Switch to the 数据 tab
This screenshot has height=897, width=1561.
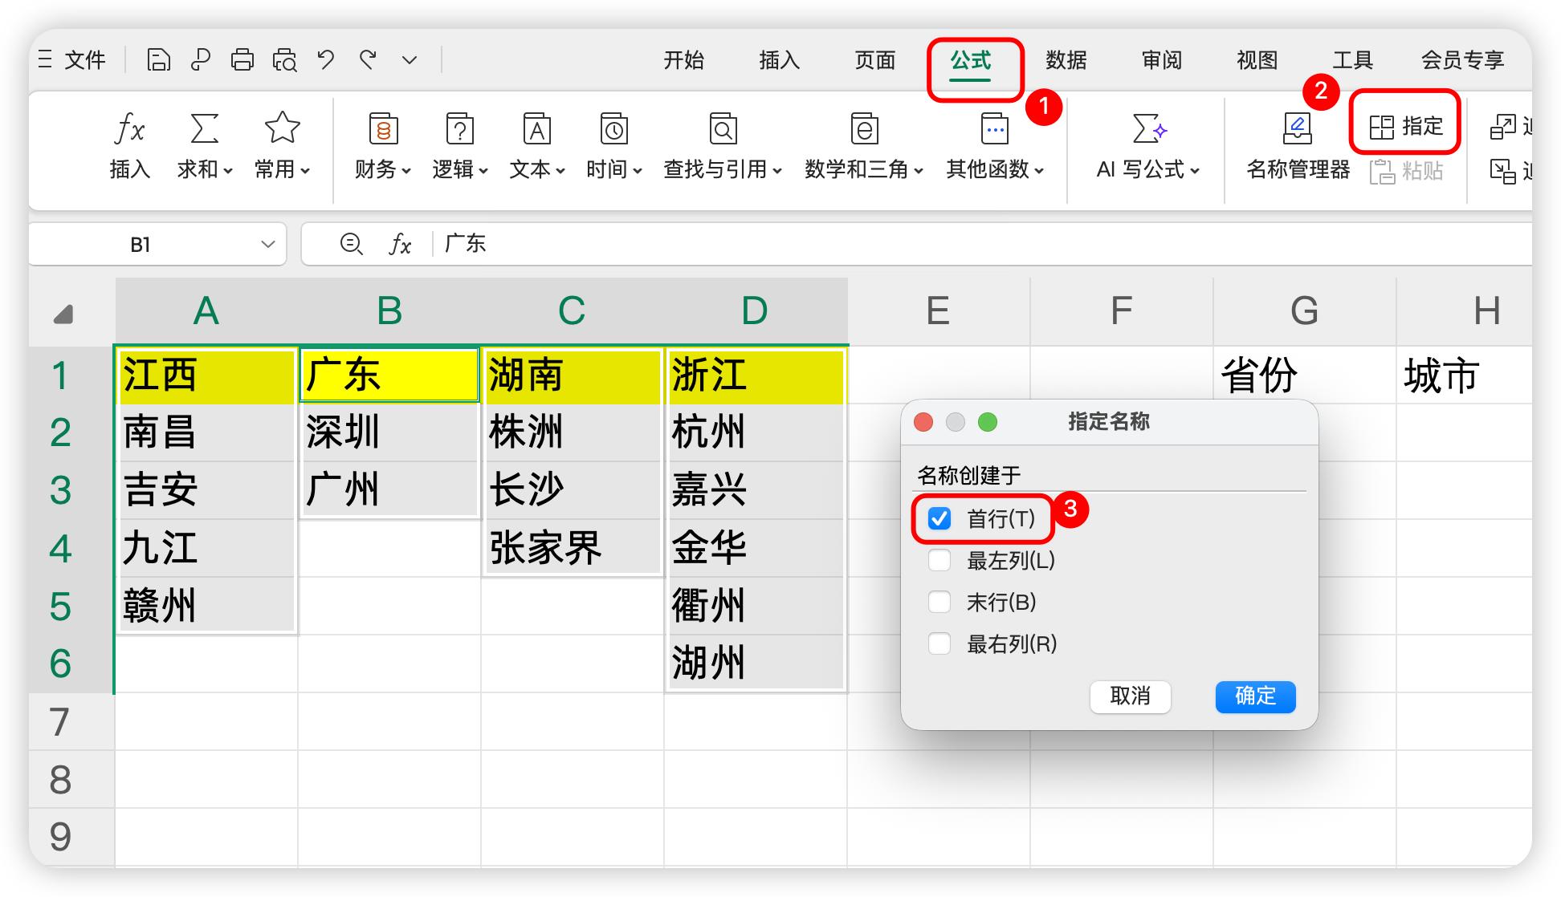pos(1066,60)
